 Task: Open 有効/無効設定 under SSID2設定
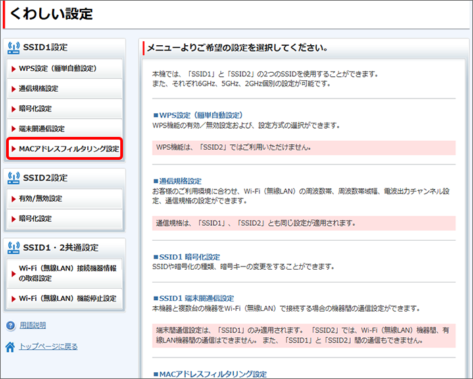point(65,199)
